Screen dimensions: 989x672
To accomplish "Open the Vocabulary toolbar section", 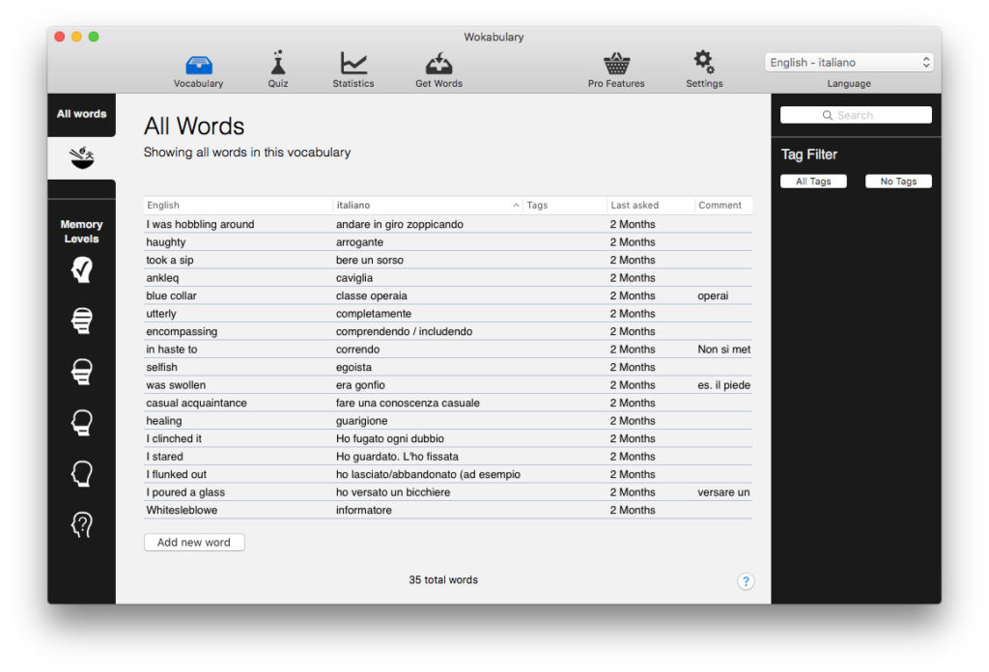I will click(x=199, y=70).
